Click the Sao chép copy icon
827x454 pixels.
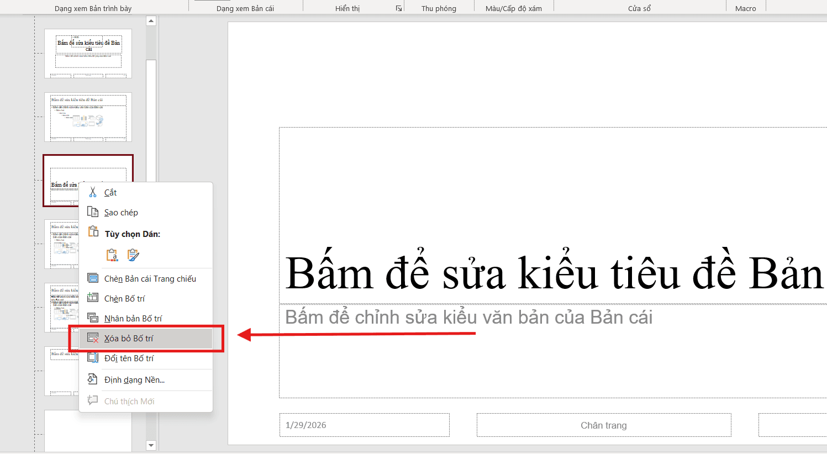click(x=93, y=212)
